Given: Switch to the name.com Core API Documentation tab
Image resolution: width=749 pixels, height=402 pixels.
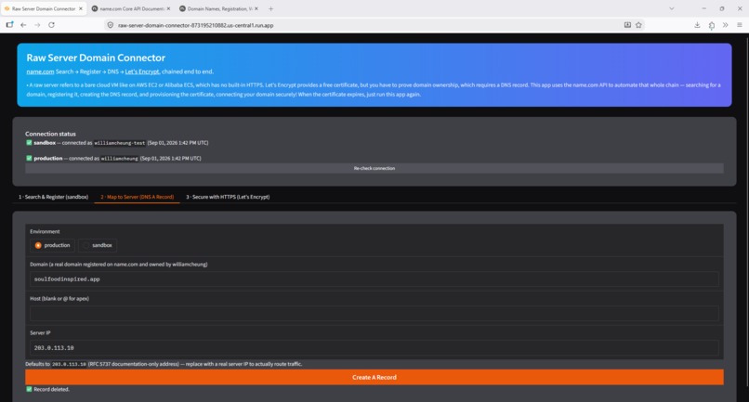Looking at the screenshot, I should [130, 8].
